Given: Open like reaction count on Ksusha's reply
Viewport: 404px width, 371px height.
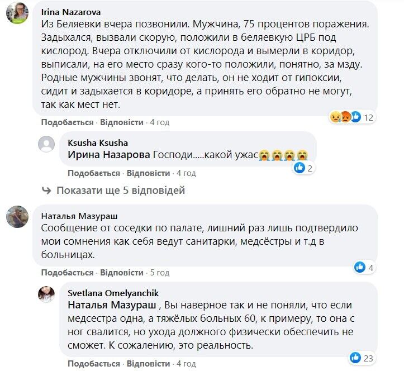Looking at the screenshot, I should [306, 167].
